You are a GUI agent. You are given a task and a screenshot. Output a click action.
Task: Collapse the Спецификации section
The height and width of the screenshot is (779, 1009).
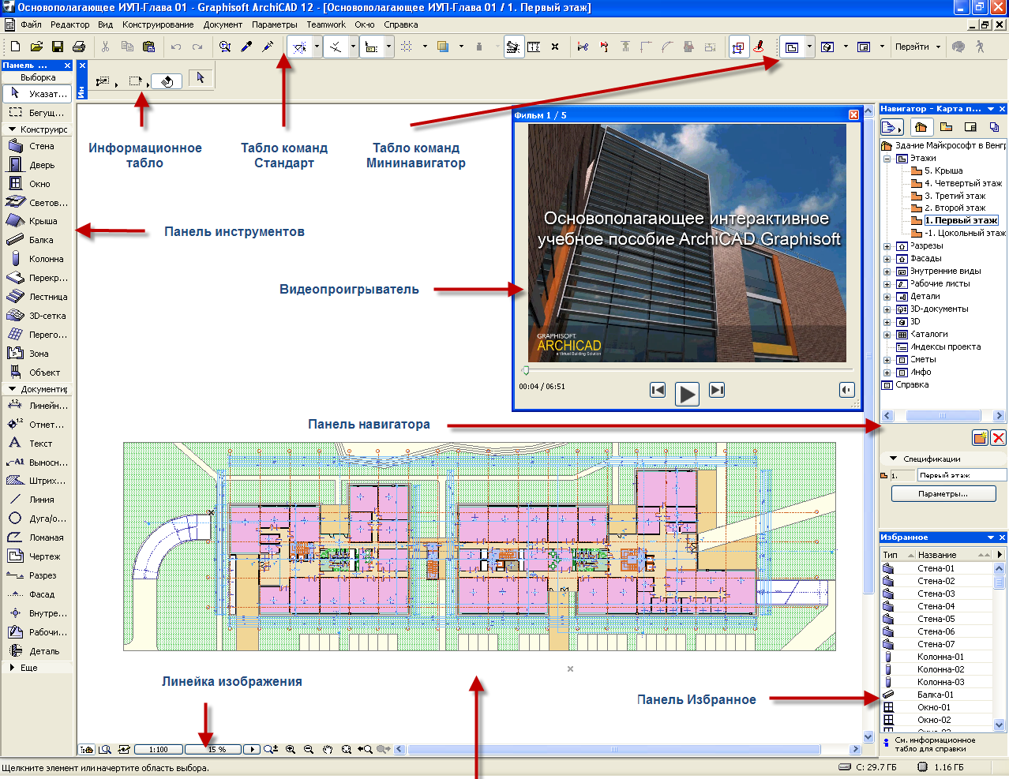pyautogui.click(x=894, y=459)
